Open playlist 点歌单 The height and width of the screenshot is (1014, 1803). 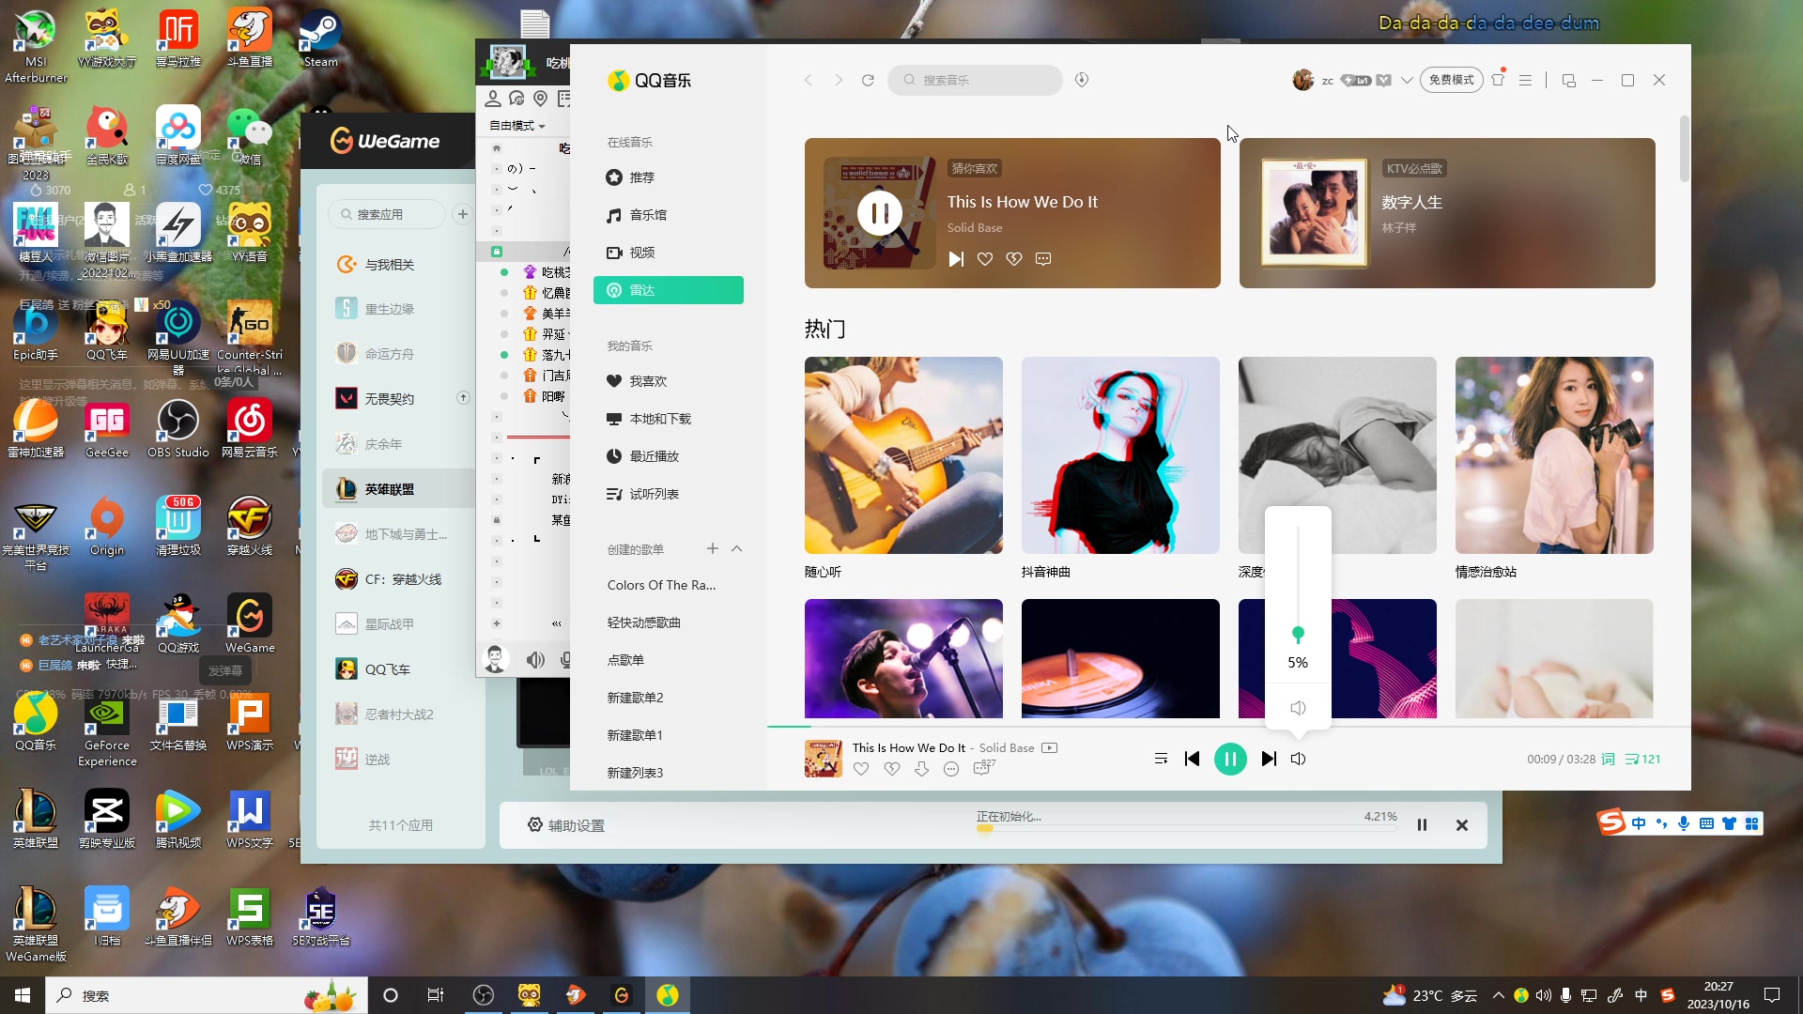(x=625, y=660)
